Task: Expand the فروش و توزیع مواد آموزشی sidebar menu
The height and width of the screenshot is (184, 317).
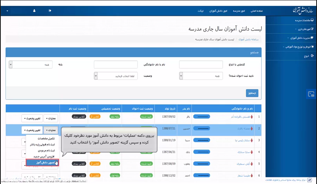Action: click(x=298, y=47)
